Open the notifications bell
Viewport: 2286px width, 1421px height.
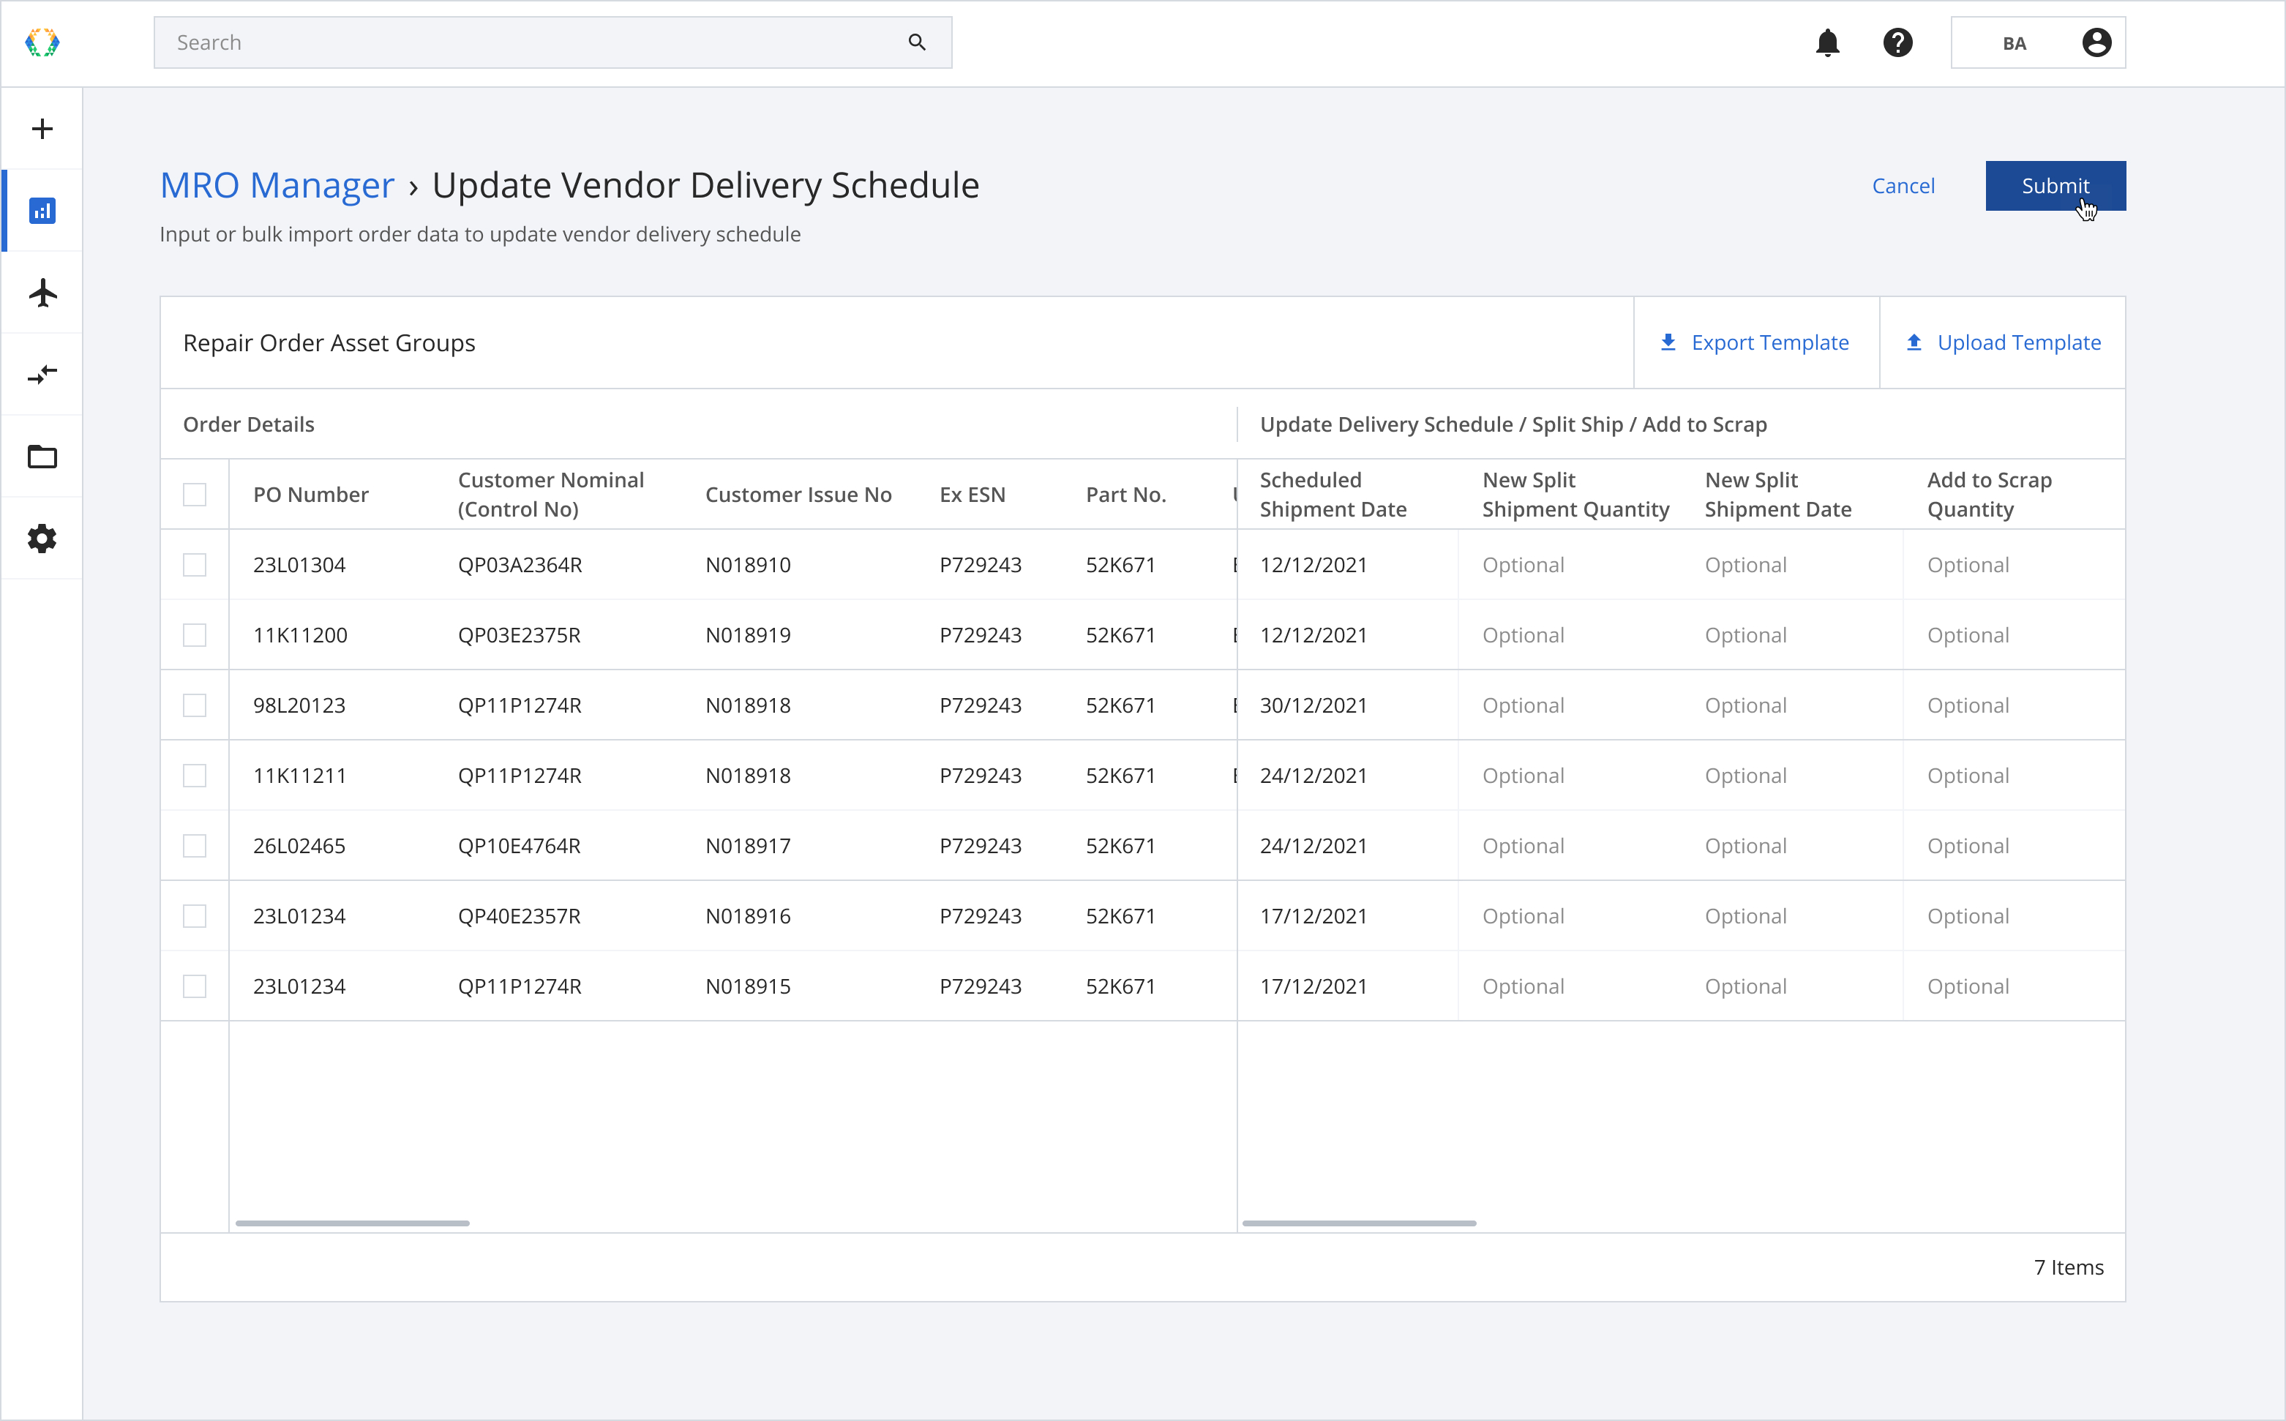1827,43
